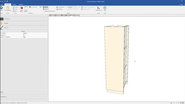
Task: Click the icon beside the Architectural dropdown
Action: pyautogui.click(x=40, y=7)
